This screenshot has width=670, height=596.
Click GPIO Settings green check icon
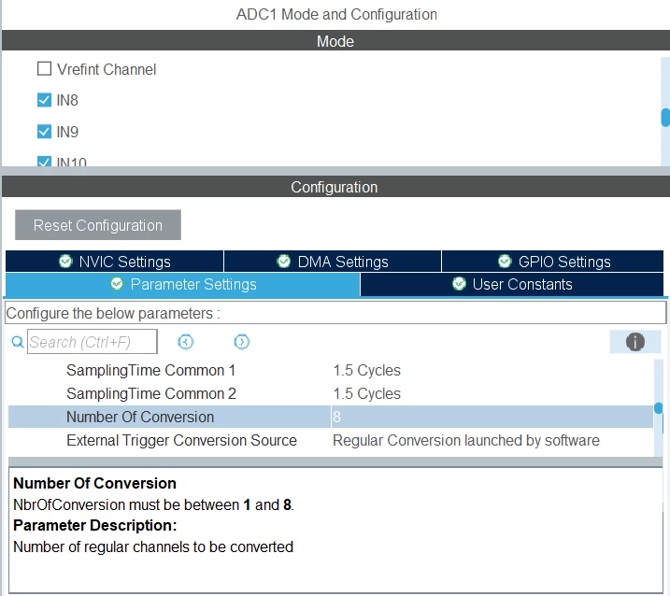505,261
